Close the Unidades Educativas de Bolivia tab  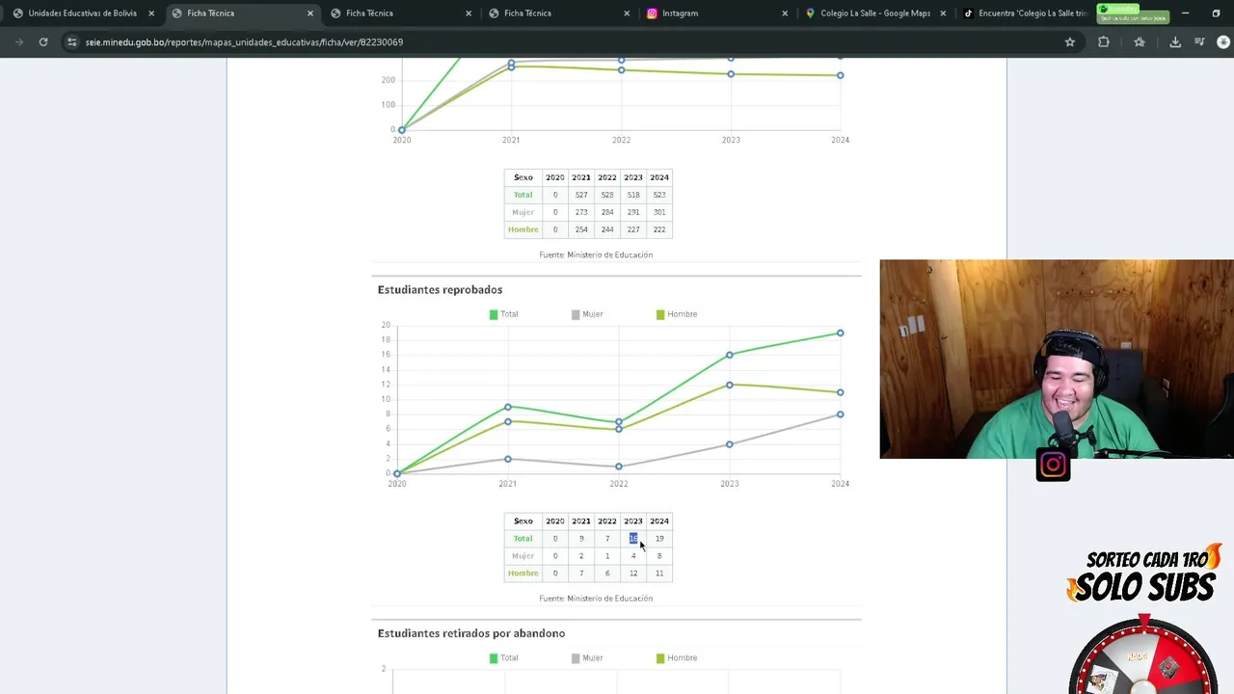coord(151,13)
